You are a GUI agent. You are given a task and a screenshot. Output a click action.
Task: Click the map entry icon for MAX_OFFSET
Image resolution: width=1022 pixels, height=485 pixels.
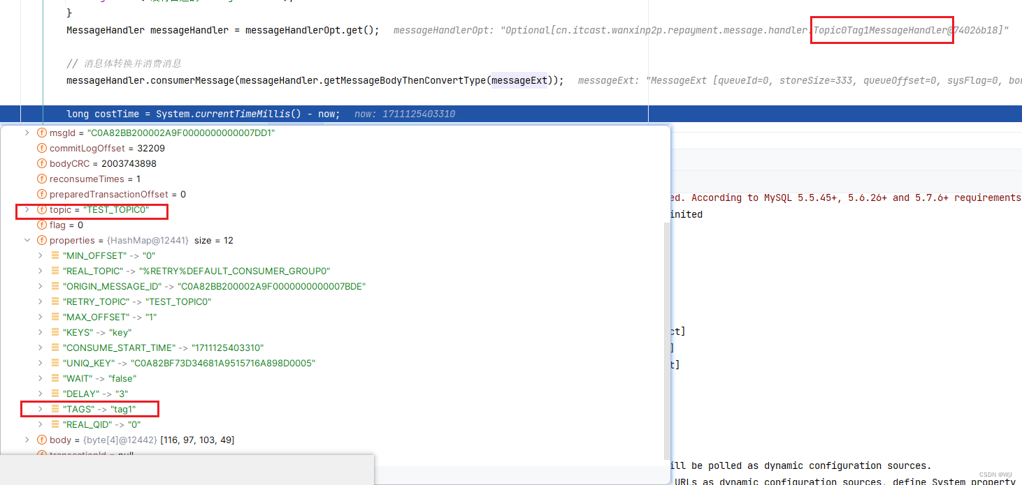(55, 317)
